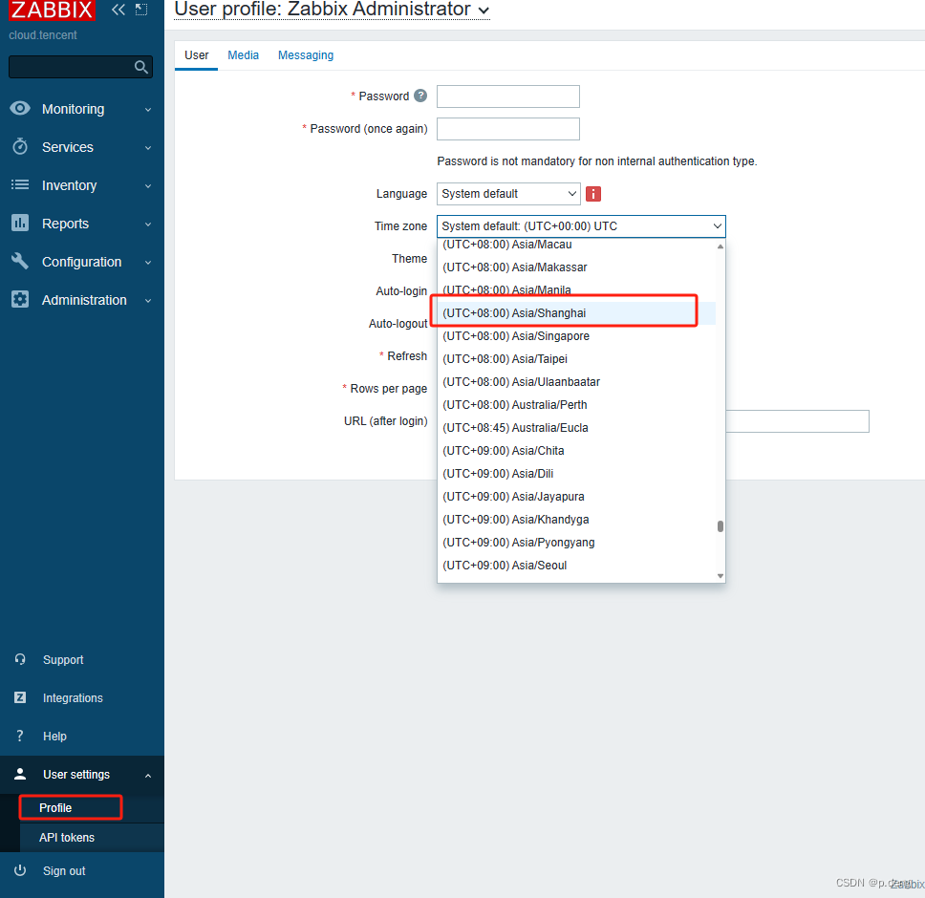The height and width of the screenshot is (898, 925).
Task: Click the Administration gear icon
Action: coord(20,300)
